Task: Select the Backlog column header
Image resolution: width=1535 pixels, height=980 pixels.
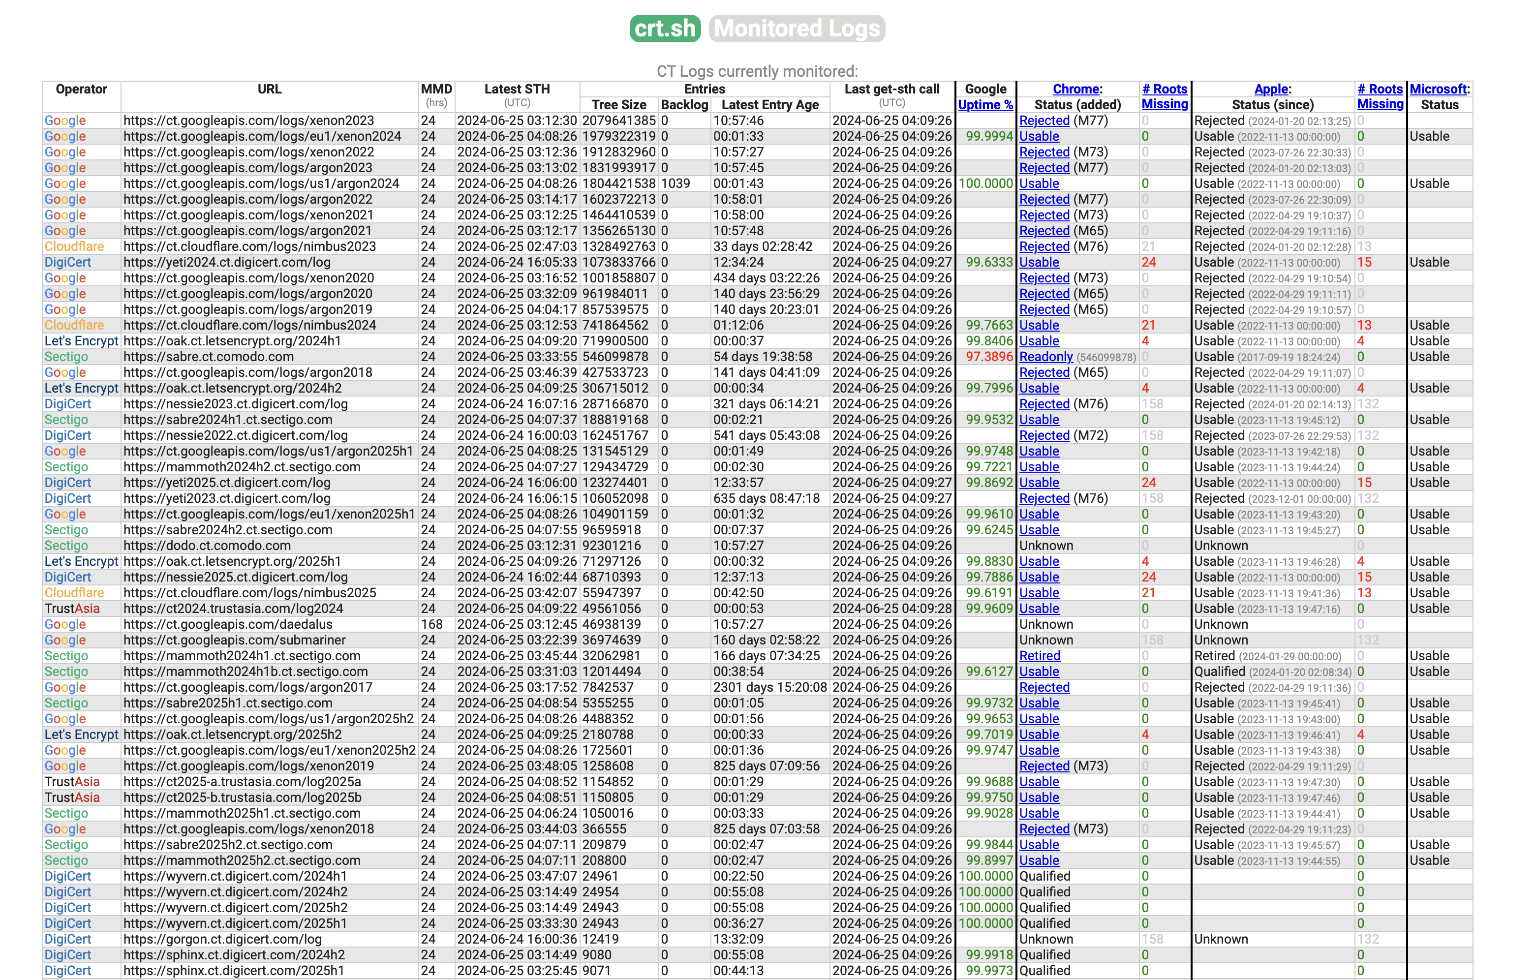Action: pyautogui.click(x=685, y=105)
